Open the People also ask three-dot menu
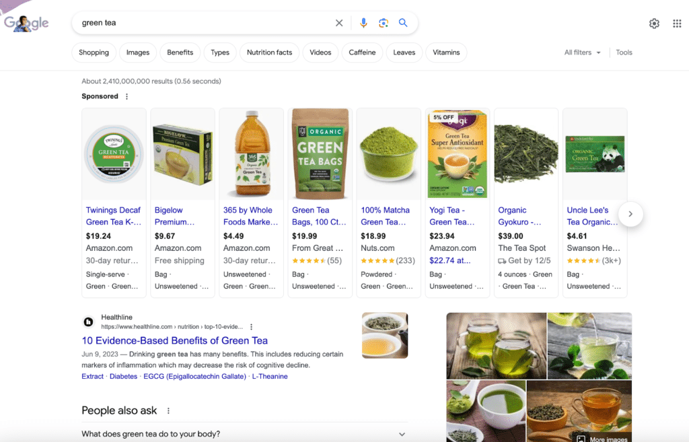 (168, 410)
